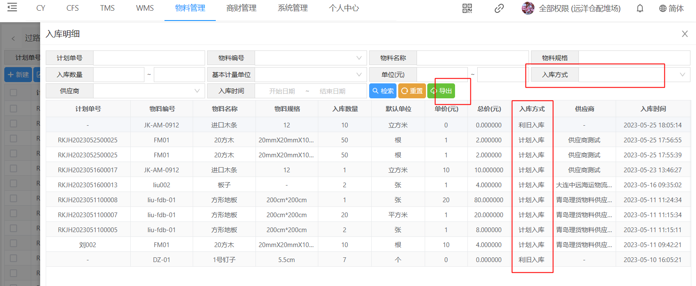The width and height of the screenshot is (696, 286).
Task: Click the language globe icon
Action: pos(663,9)
